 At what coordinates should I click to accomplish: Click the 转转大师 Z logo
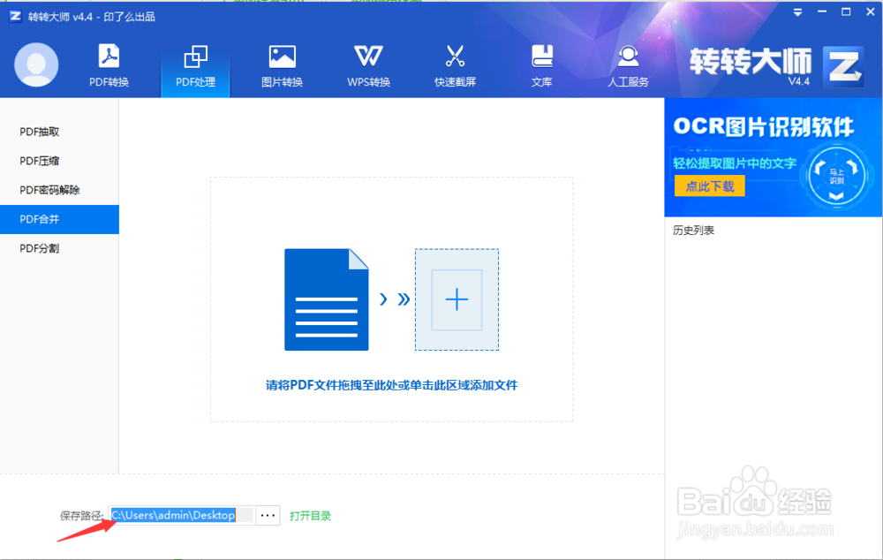coord(843,67)
